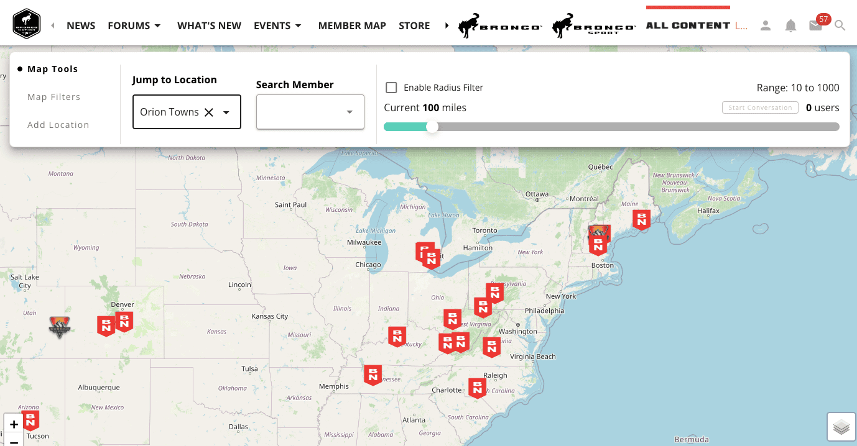This screenshot has height=446, width=857.
Task: Open the Member Map page
Action: 352,25
